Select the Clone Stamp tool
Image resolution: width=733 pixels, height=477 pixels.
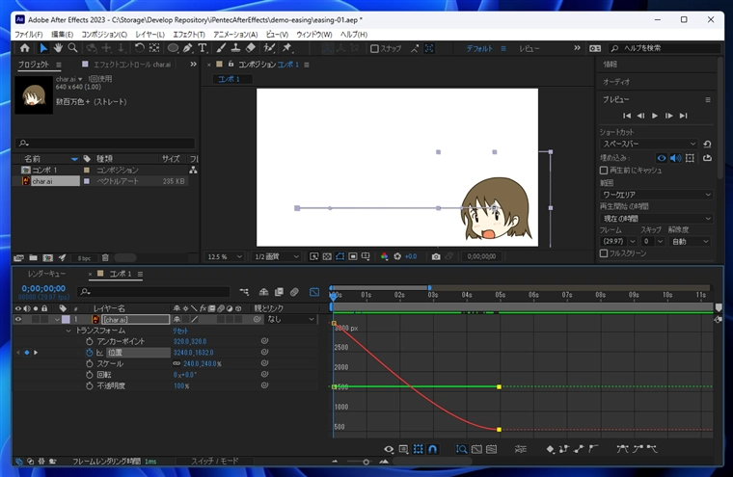coord(235,47)
